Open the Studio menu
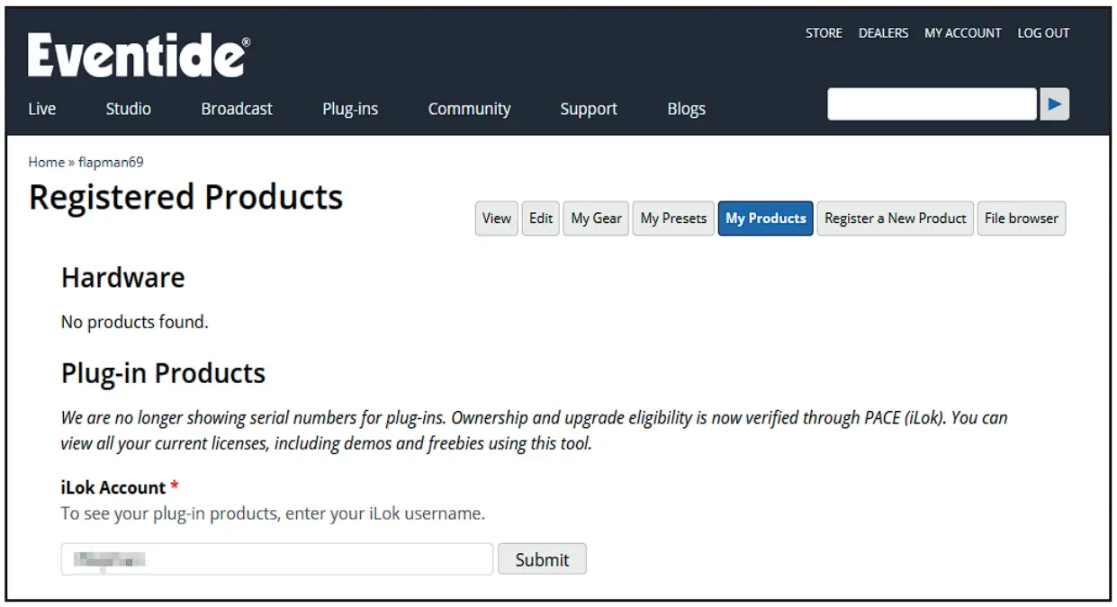Screen dimensions: 1117x607 click(x=128, y=109)
